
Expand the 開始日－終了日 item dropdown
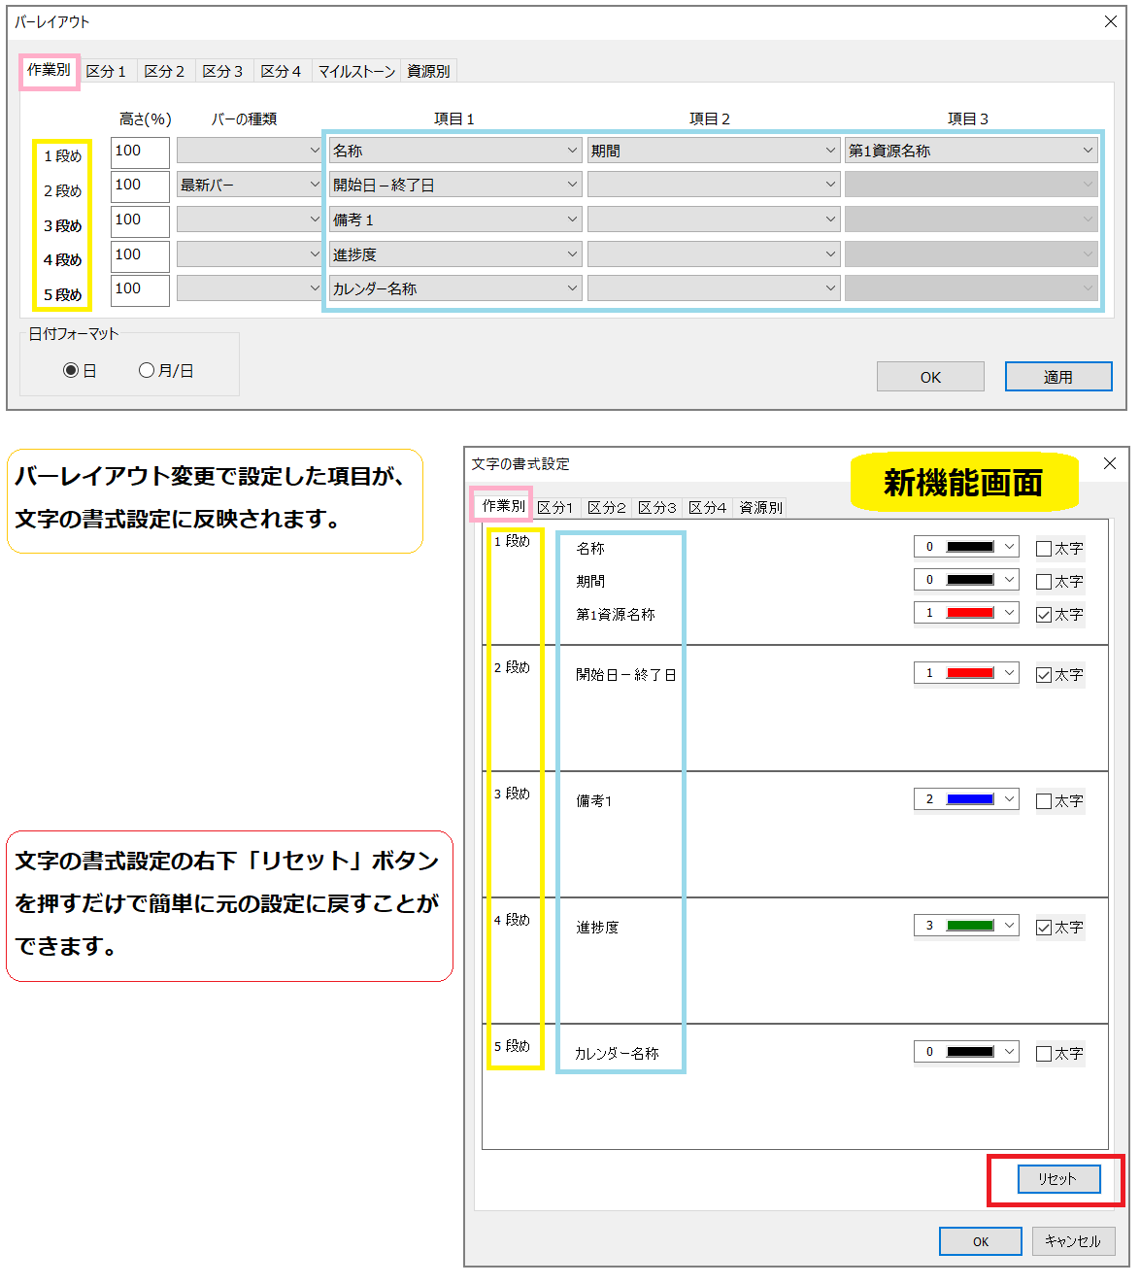453,185
